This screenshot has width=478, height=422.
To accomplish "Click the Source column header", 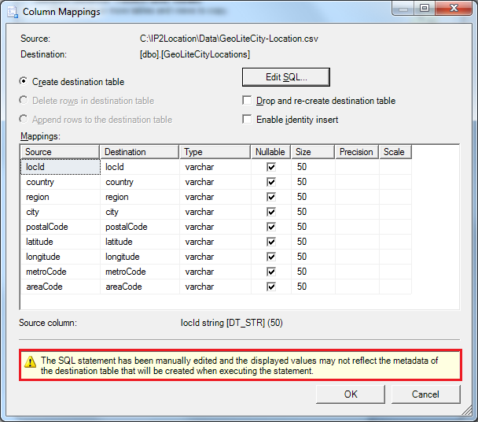I will 60,152.
